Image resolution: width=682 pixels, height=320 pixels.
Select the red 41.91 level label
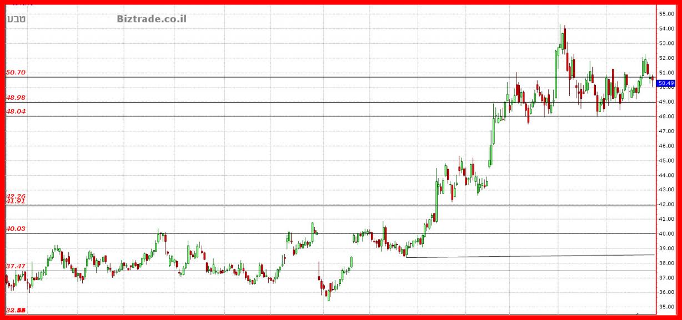16,202
